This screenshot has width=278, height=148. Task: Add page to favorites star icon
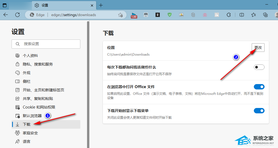[x=121, y=15]
